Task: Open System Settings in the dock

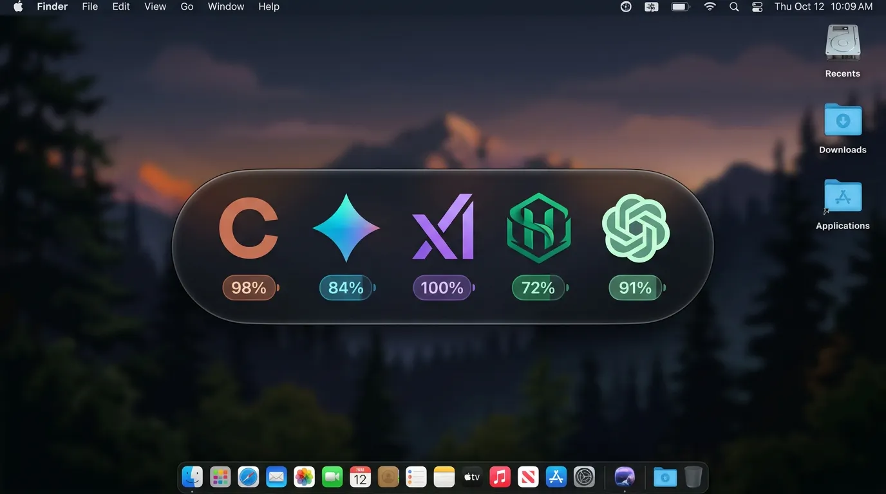Action: 584,477
